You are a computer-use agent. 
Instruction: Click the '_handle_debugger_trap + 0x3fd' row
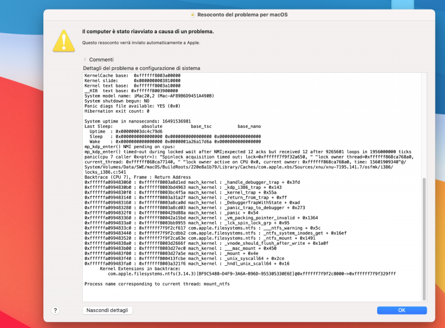click(x=192, y=182)
